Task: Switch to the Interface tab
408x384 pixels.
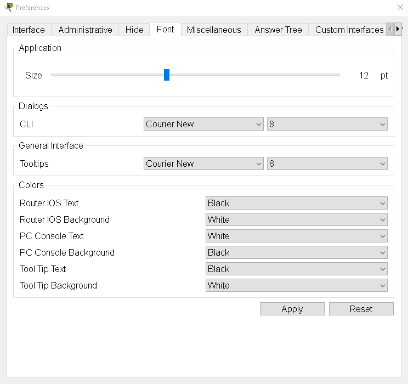Action: point(29,30)
